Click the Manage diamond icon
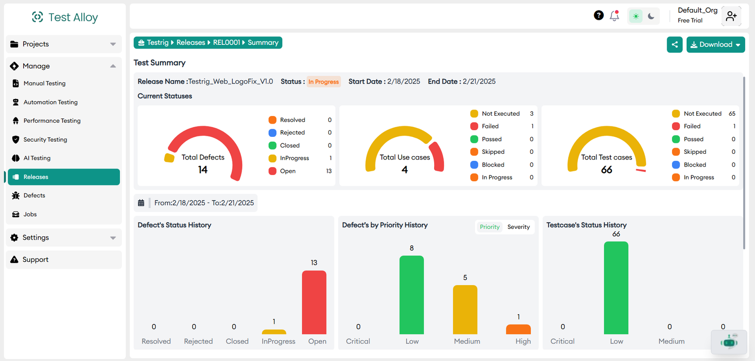Image resolution: width=755 pixels, height=361 pixels. pyautogui.click(x=14, y=66)
